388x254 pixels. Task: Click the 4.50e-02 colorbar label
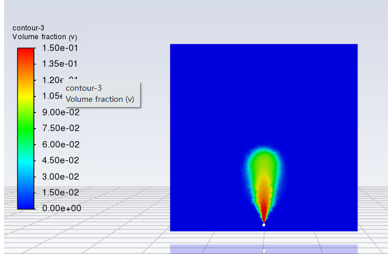tap(60, 160)
